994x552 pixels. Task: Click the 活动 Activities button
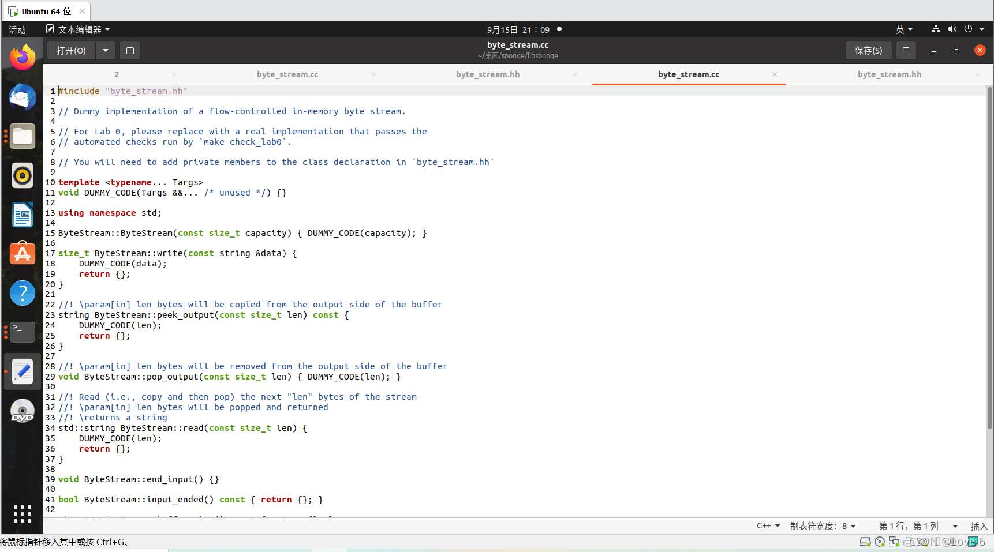(17, 29)
